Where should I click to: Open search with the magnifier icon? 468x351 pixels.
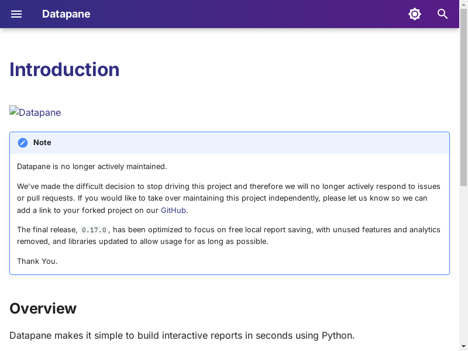point(443,14)
